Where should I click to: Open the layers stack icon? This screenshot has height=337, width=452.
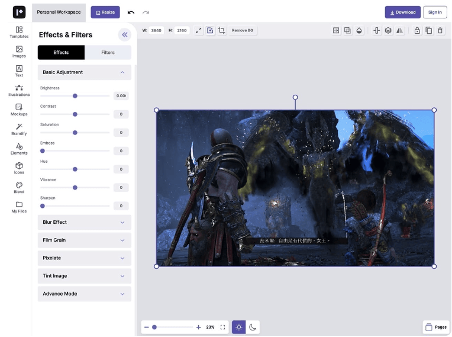(388, 30)
